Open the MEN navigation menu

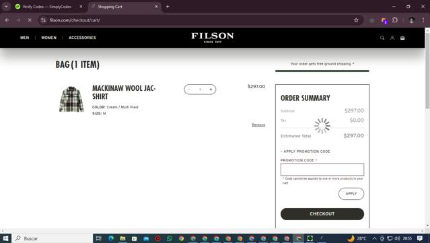pos(24,38)
